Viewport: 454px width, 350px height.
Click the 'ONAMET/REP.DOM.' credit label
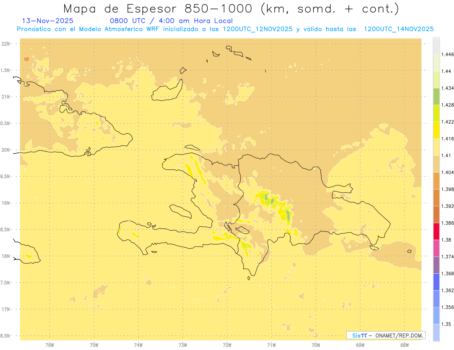(x=399, y=335)
